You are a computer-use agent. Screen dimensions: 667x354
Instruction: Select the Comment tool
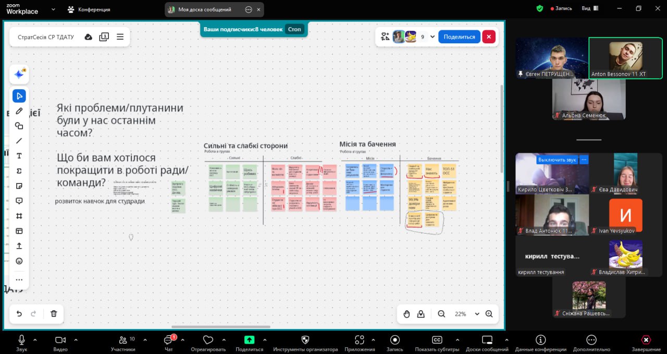click(19, 201)
